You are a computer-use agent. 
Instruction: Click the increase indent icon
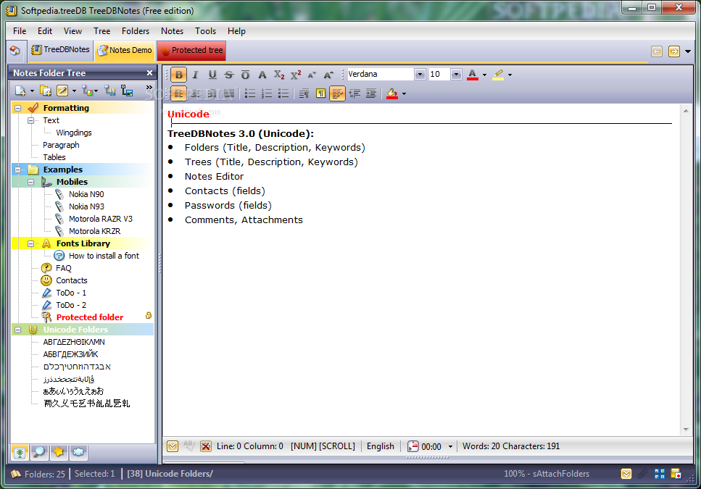pos(371,93)
